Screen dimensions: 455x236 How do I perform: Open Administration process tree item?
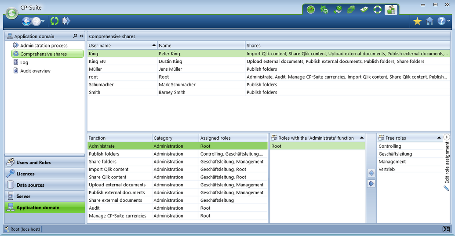[40, 46]
